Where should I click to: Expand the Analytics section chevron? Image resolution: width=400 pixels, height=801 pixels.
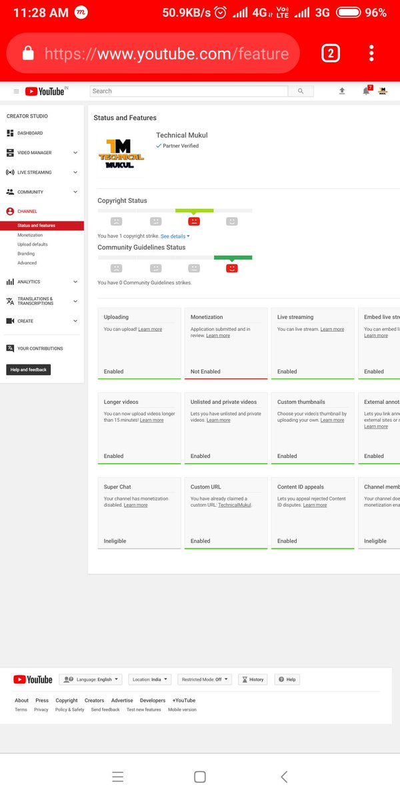75,282
